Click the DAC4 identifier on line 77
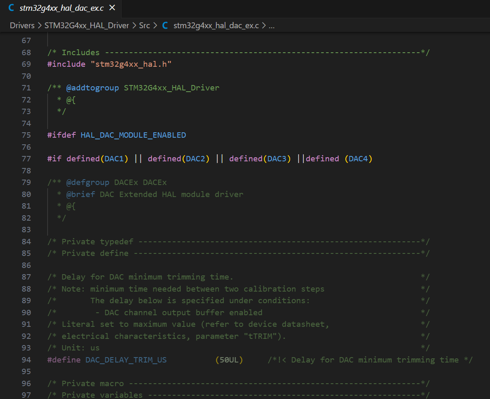This screenshot has width=490, height=399. coord(358,158)
